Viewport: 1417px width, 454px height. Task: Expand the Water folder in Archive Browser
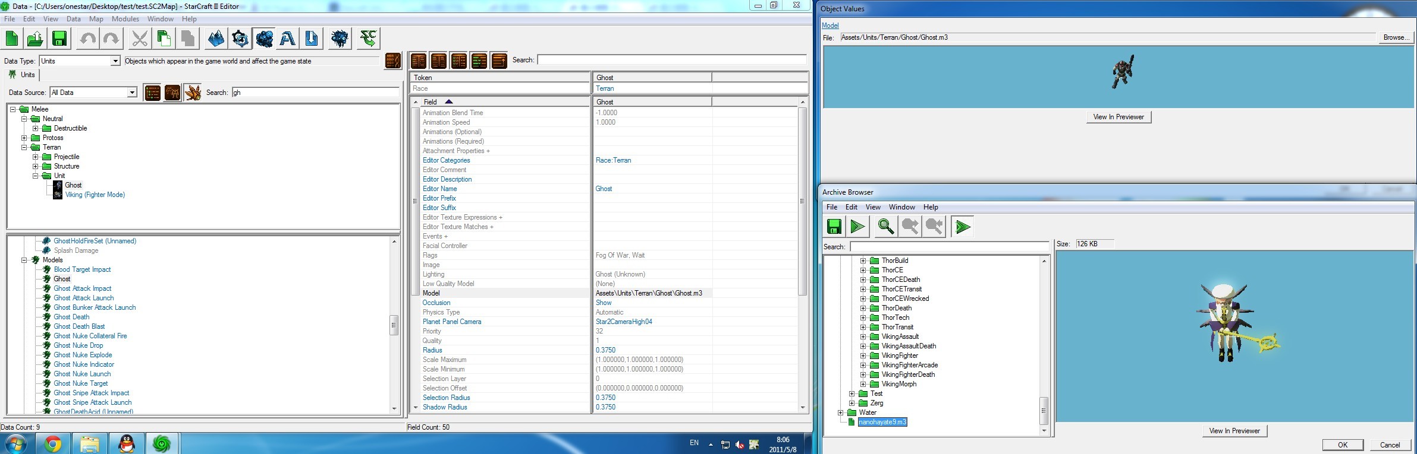[x=841, y=412]
